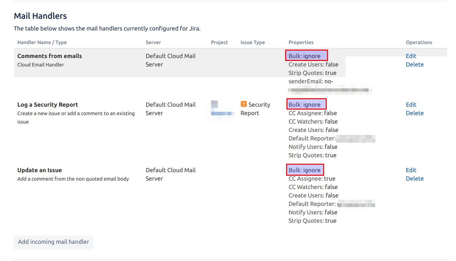Screen dimensions: 456x261
Task: Click the orange Security Report issue type icon
Action: (244, 104)
